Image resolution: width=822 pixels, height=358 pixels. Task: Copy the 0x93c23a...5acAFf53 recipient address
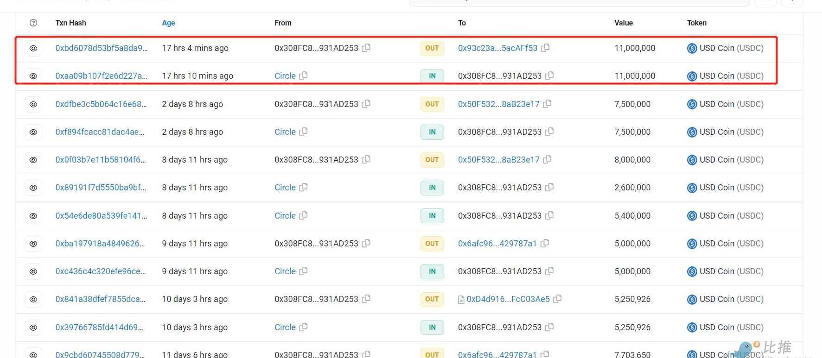[545, 48]
